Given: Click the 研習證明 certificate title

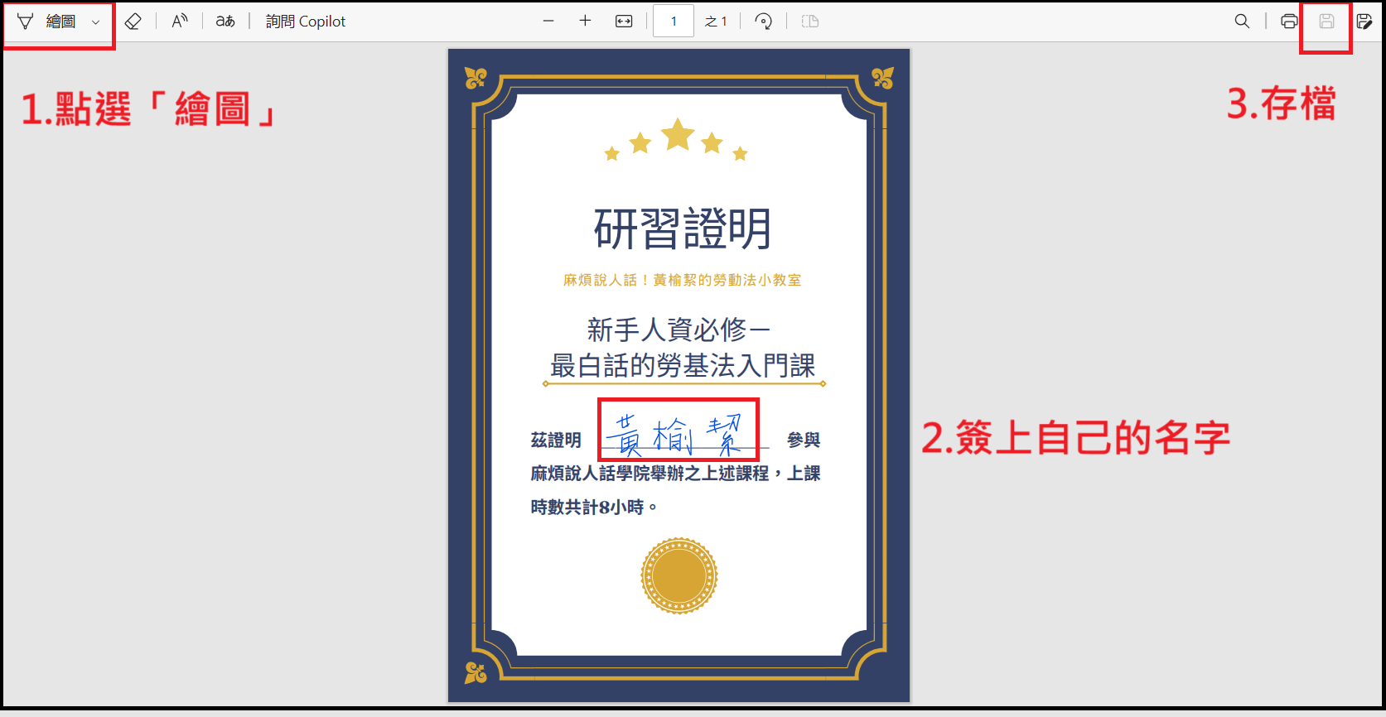Looking at the screenshot, I should tap(683, 229).
